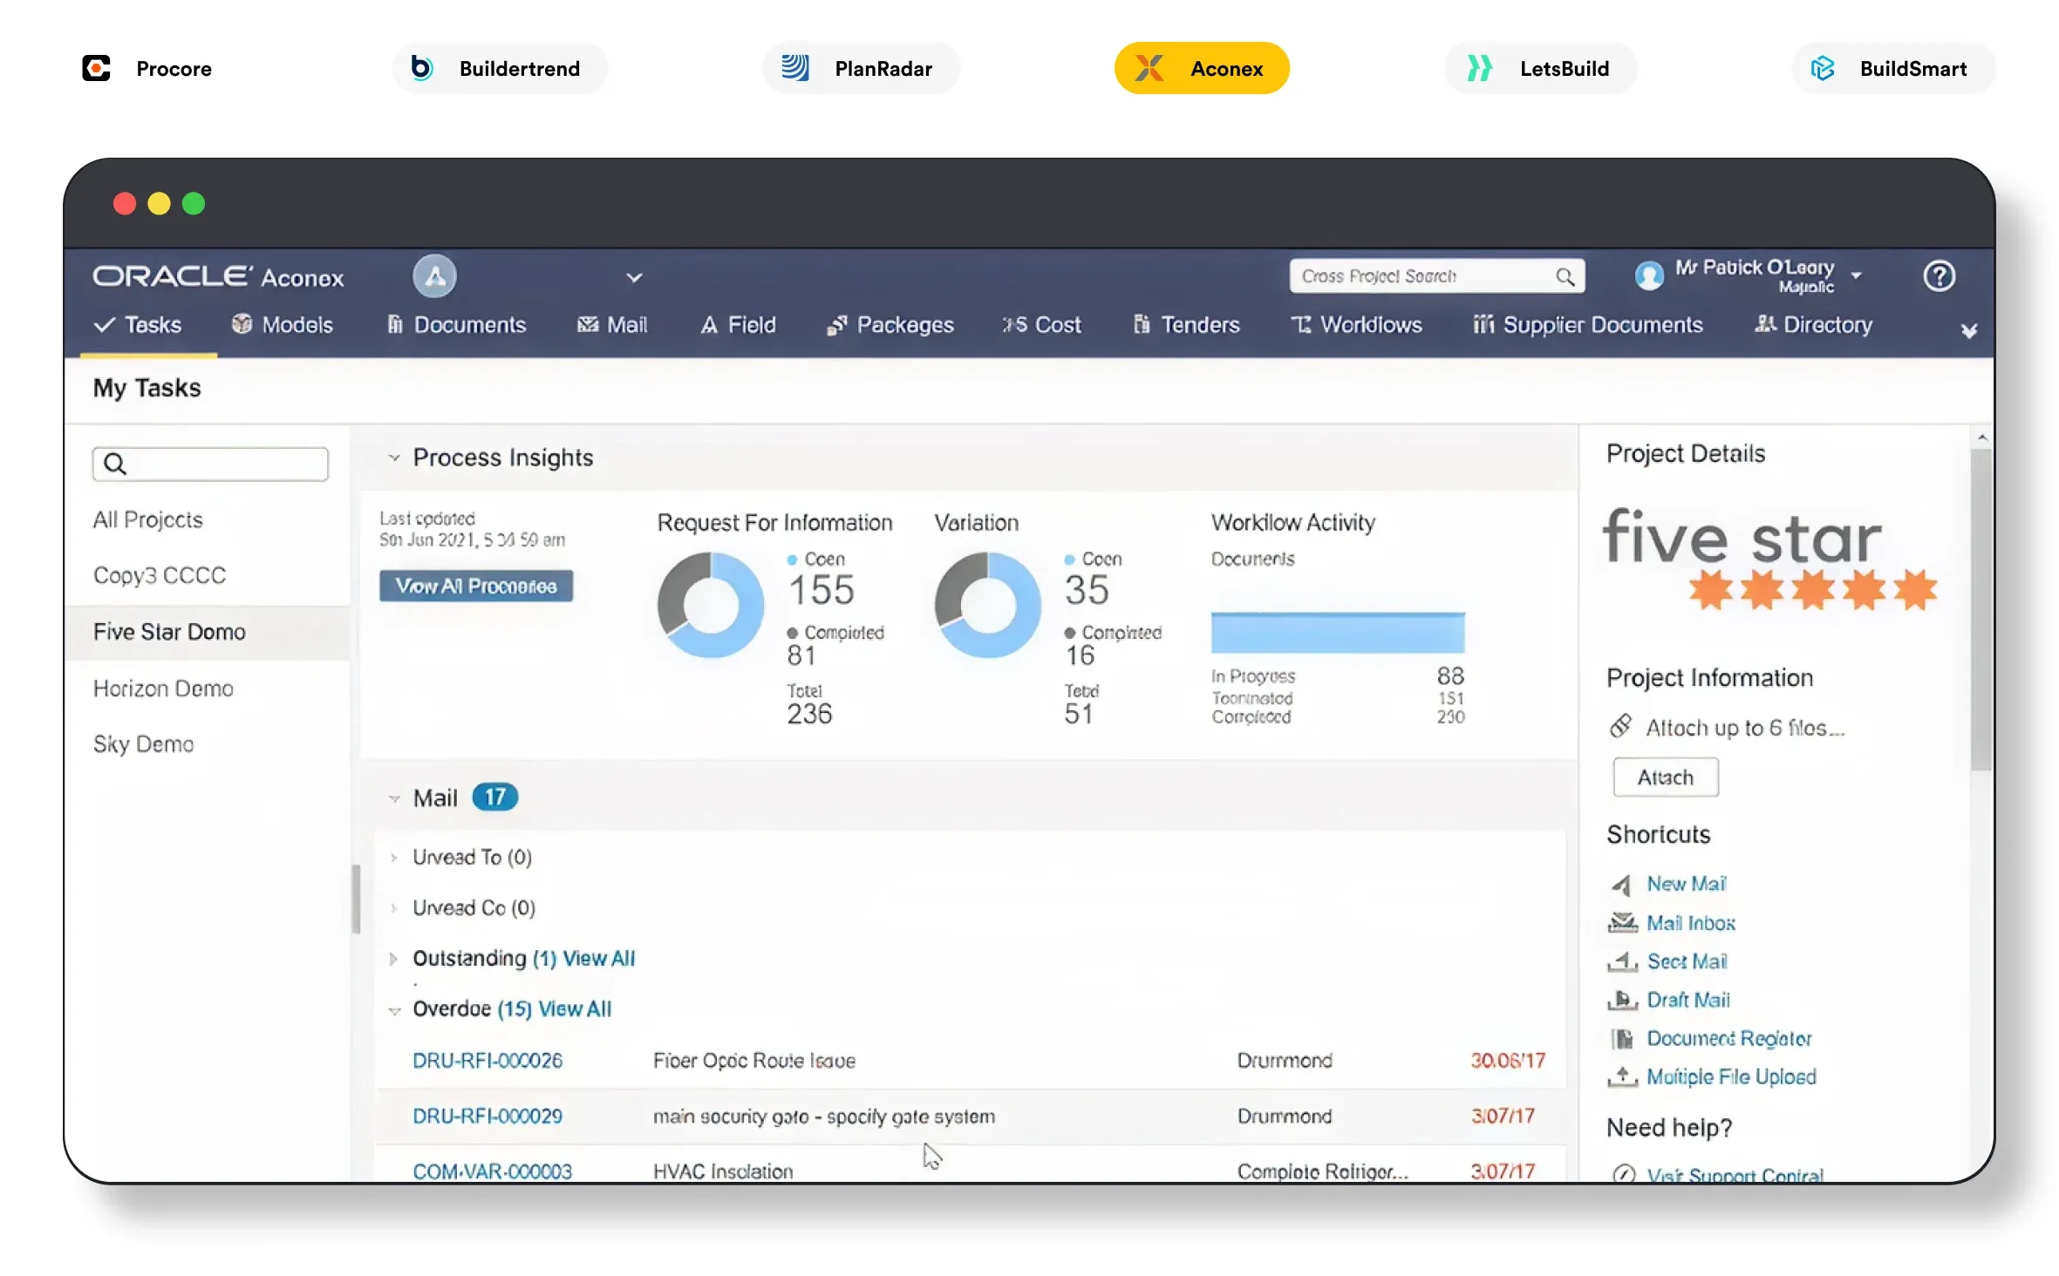Expand the Outstanding mail group
2059x1276 pixels.
click(393, 959)
